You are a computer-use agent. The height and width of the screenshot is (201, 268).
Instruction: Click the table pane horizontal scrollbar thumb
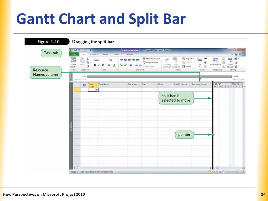[78, 168]
